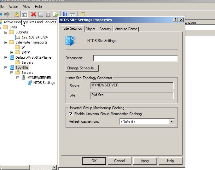Image resolution: width=215 pixels, height=170 pixels.
Task: Uncheck Enable Universal Group Membership Caching
Action: [x=71, y=114]
